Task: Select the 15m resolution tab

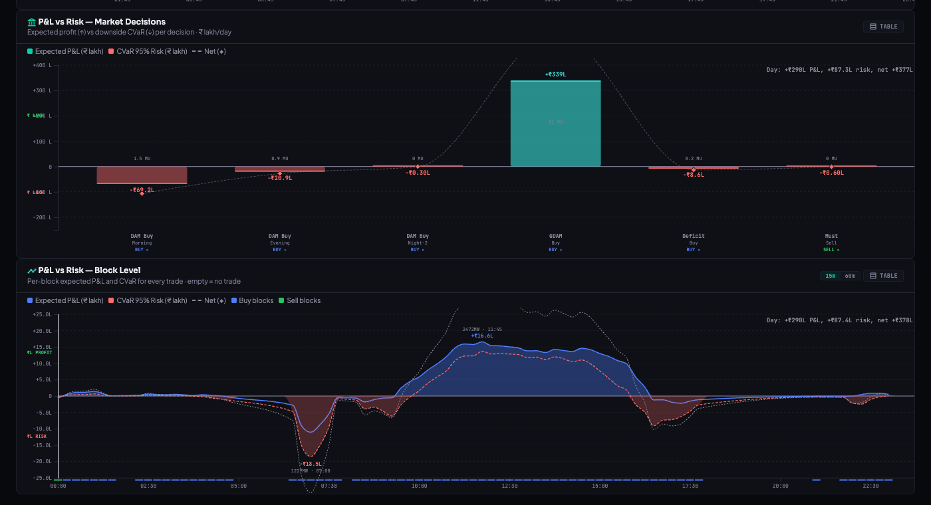Action: pos(831,275)
